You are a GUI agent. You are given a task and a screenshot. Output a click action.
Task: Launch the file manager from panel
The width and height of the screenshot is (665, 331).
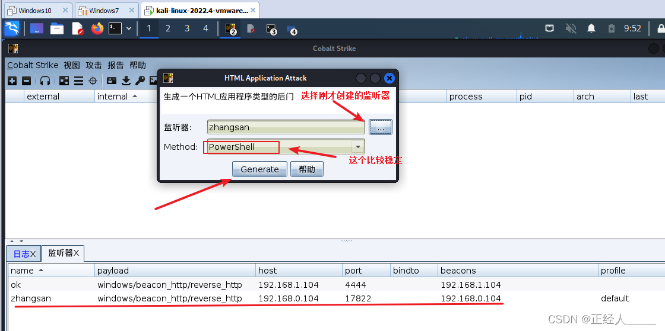(x=57, y=29)
